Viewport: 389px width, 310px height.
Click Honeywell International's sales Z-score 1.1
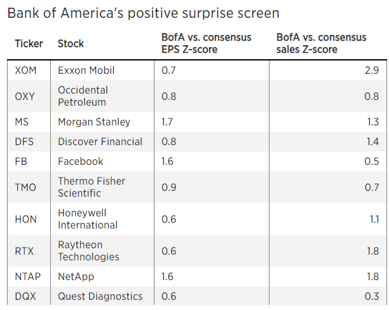click(x=374, y=220)
